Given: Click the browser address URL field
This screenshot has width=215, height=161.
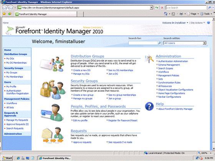Looking at the screenshot, I should pyautogui.click(x=86, y=8).
